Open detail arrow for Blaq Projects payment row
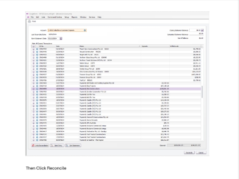This screenshot has height=179, width=239. click(x=37, y=86)
